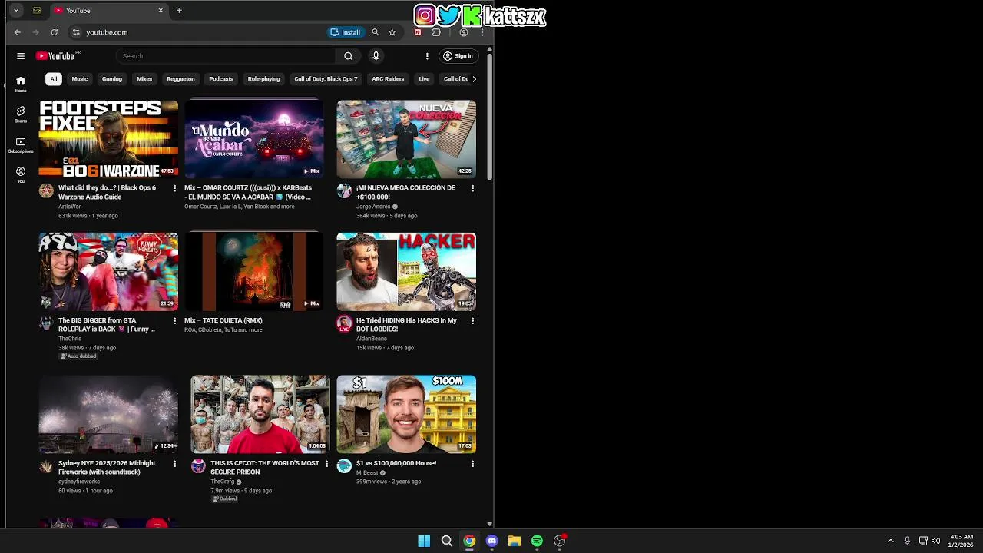Start voice search with microphone icon
The image size is (983, 553).
[x=376, y=56]
